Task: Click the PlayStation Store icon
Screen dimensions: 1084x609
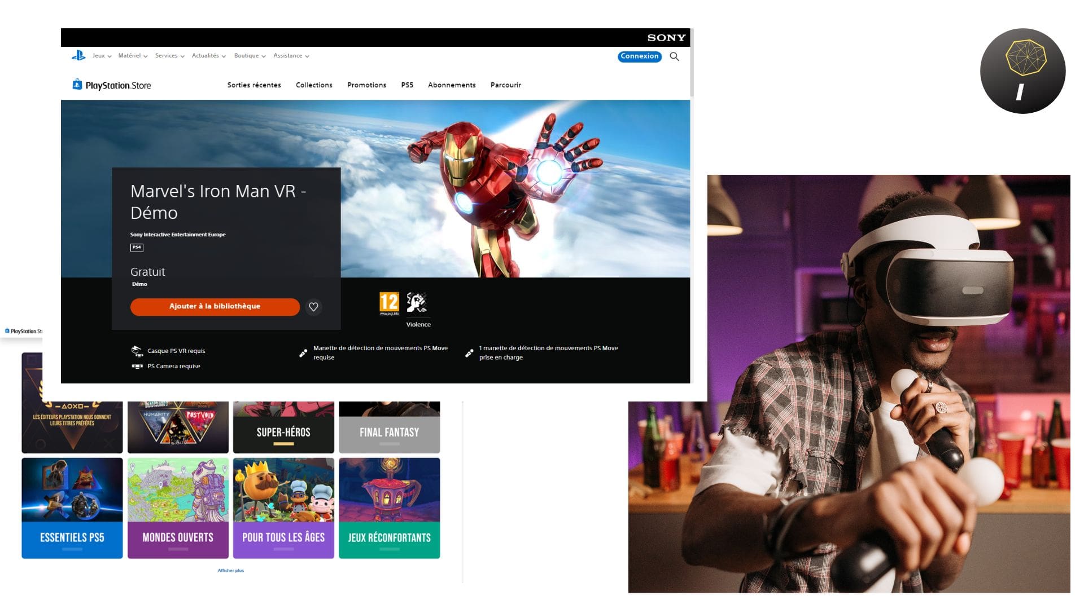Action: 77,84
